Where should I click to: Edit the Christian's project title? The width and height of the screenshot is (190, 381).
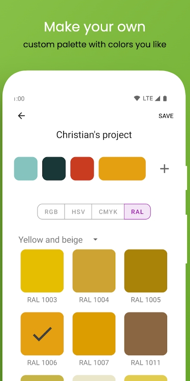pyautogui.click(x=94, y=135)
